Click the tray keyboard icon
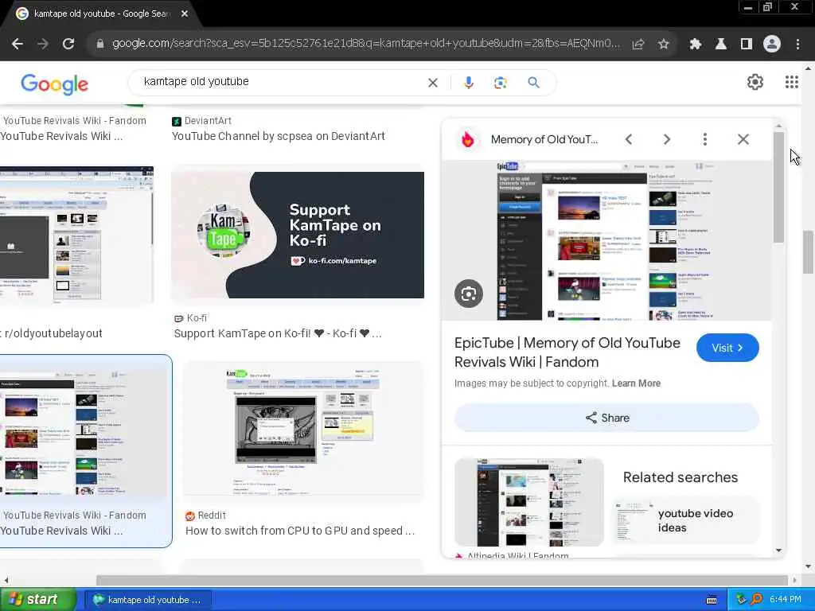 point(712,600)
